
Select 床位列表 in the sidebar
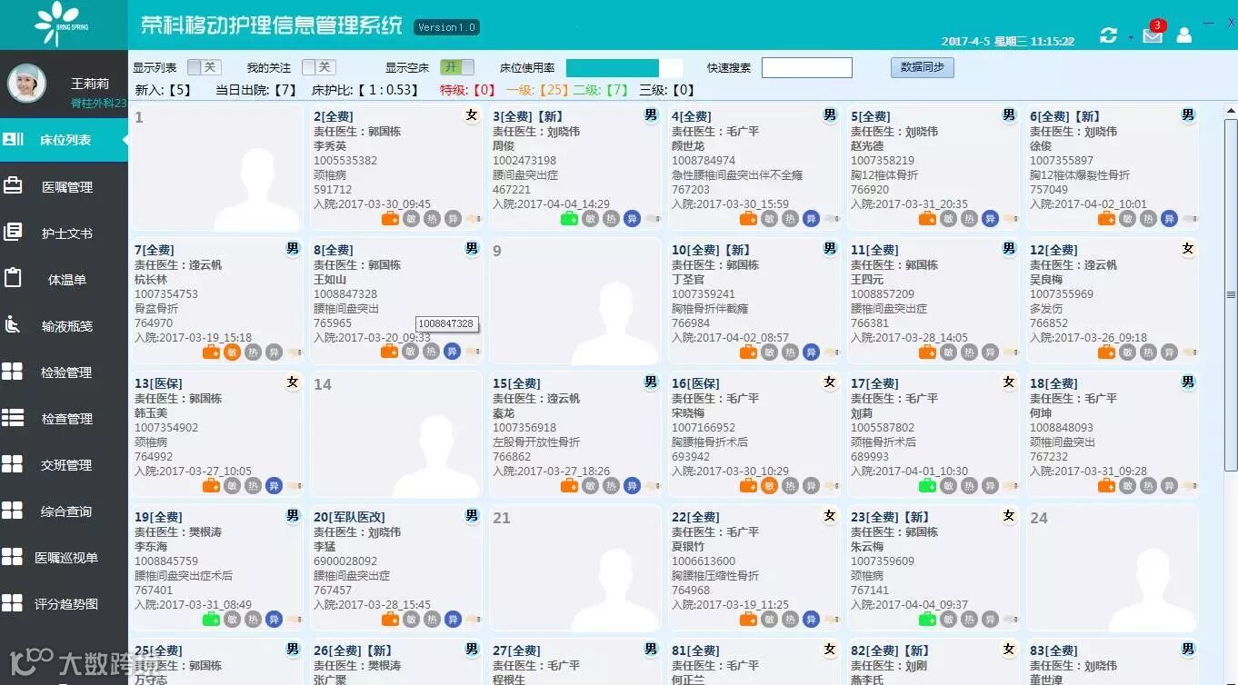click(64, 139)
